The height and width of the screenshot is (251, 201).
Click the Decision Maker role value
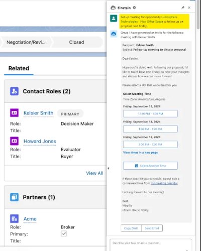(x=77, y=123)
